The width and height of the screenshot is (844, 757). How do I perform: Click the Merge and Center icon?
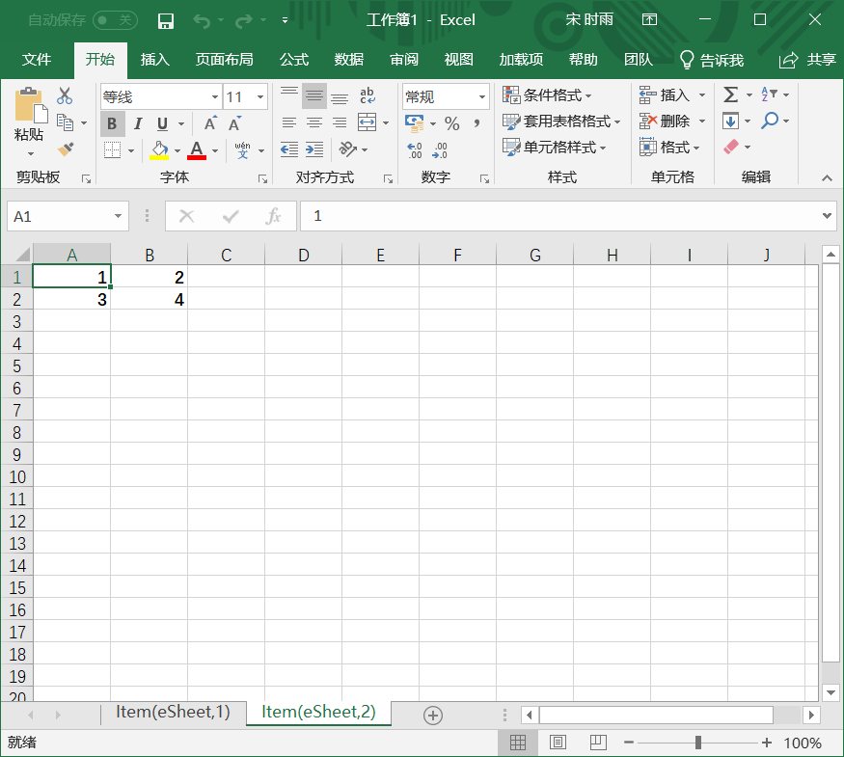pos(368,122)
